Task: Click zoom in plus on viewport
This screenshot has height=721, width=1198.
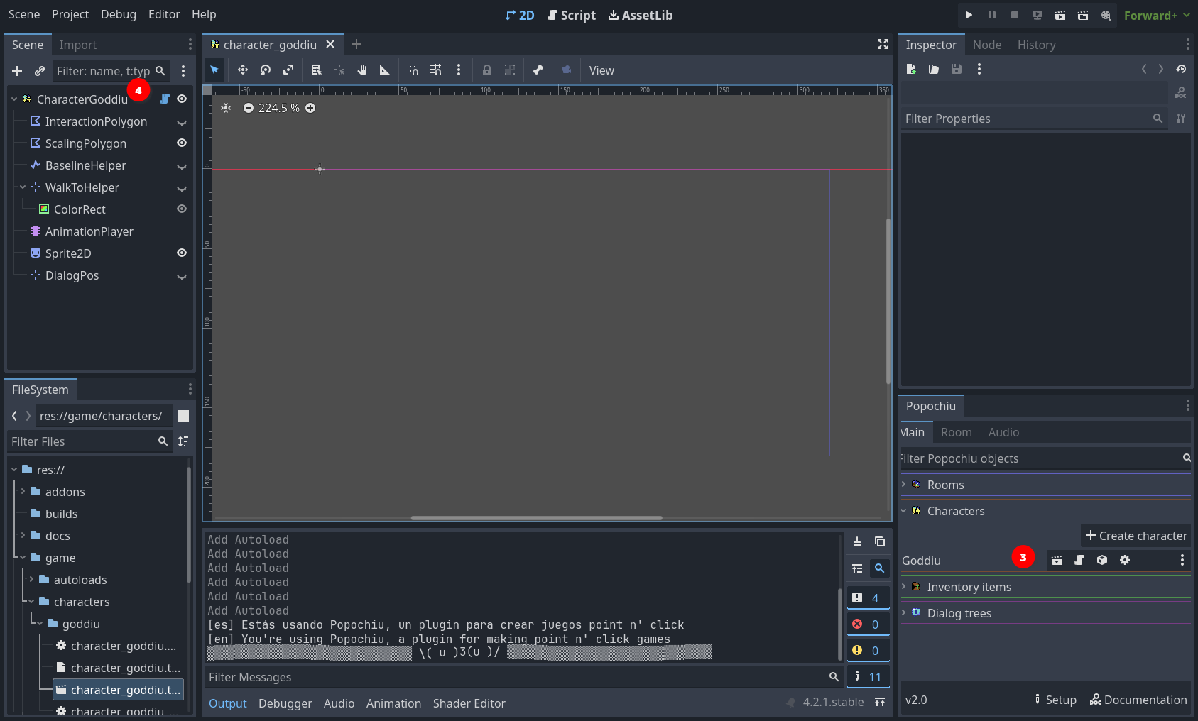Action: [x=310, y=108]
